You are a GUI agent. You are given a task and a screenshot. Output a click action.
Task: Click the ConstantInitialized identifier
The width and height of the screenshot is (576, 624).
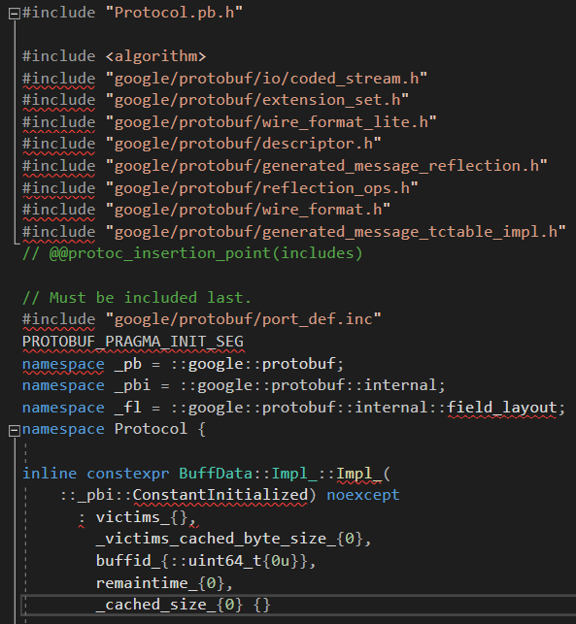coord(220,495)
